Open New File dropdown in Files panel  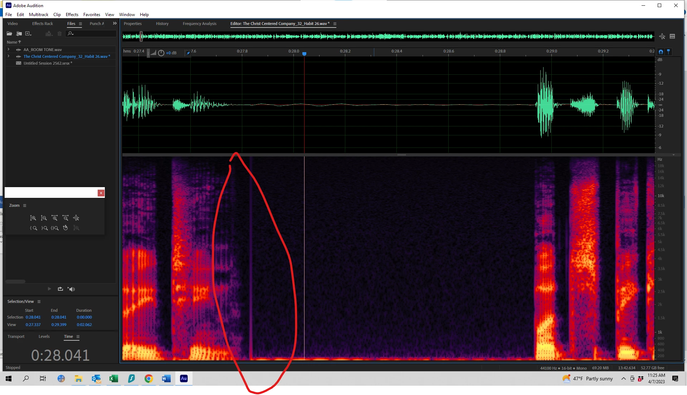(29, 34)
